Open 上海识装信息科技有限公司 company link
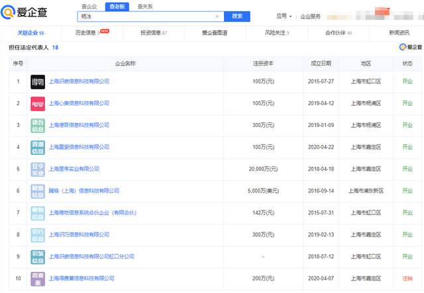The height and width of the screenshot is (293, 424). click(79, 81)
